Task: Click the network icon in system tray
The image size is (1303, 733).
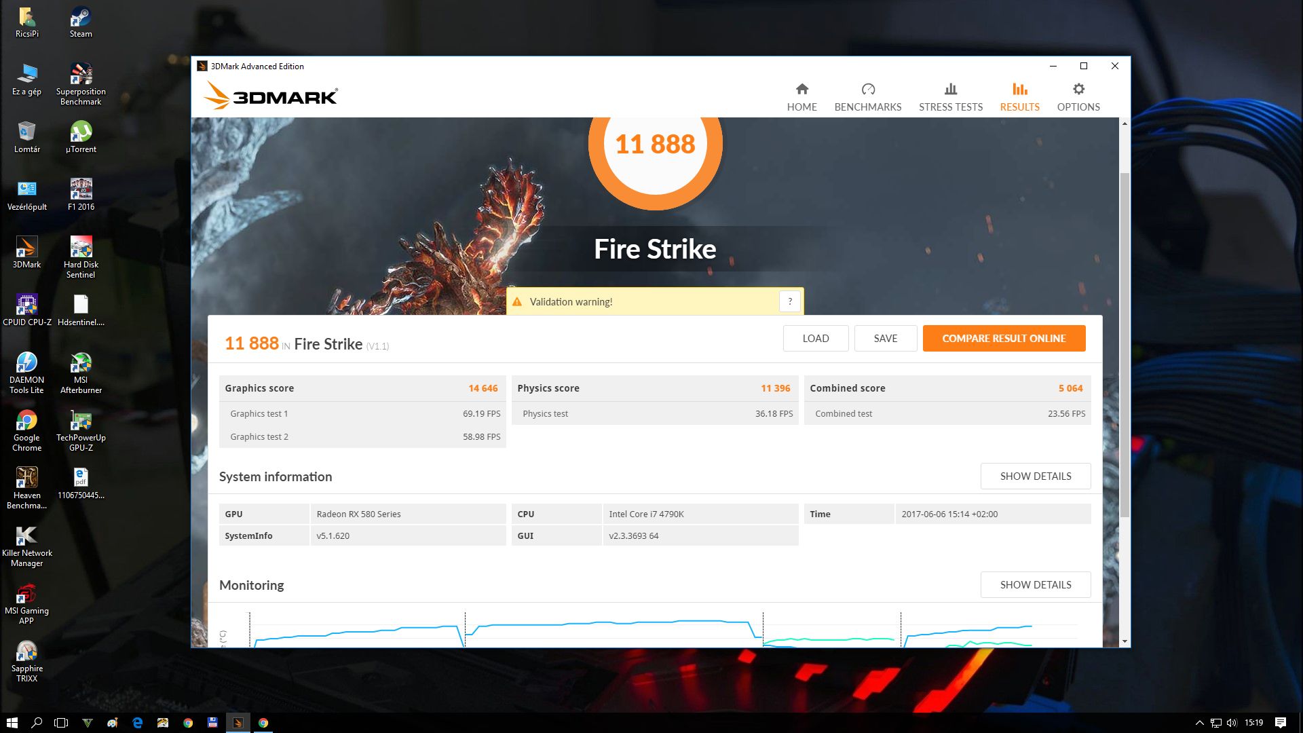Action: point(1216,723)
